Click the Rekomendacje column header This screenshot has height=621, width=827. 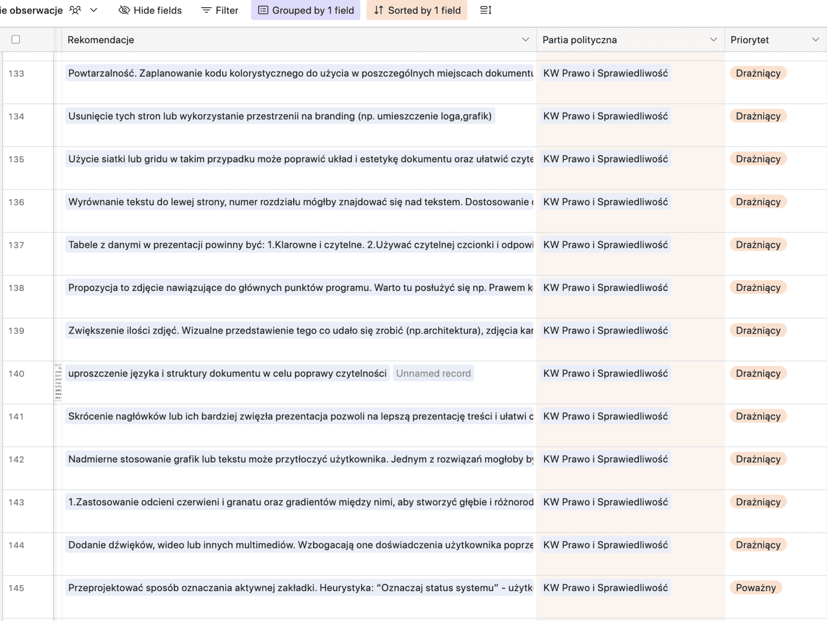[299, 40]
